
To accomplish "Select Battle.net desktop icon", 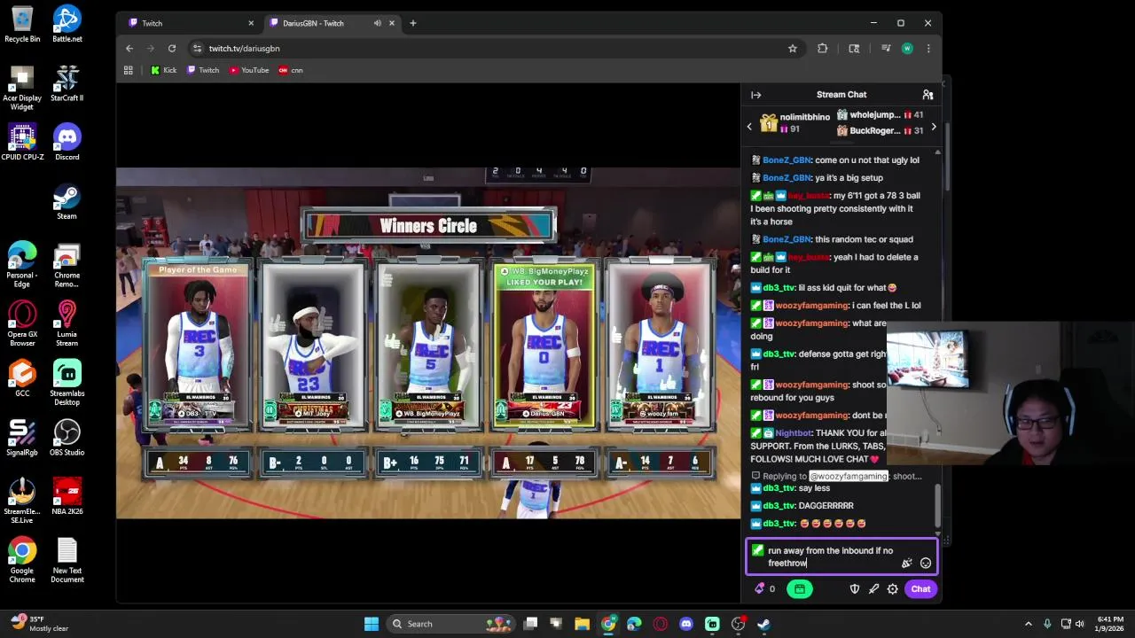I will pyautogui.click(x=67, y=25).
